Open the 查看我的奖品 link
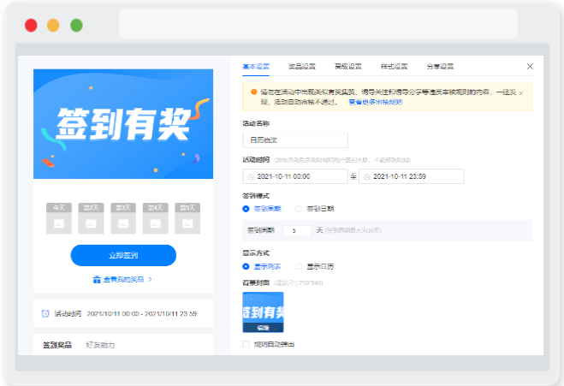 click(x=123, y=280)
